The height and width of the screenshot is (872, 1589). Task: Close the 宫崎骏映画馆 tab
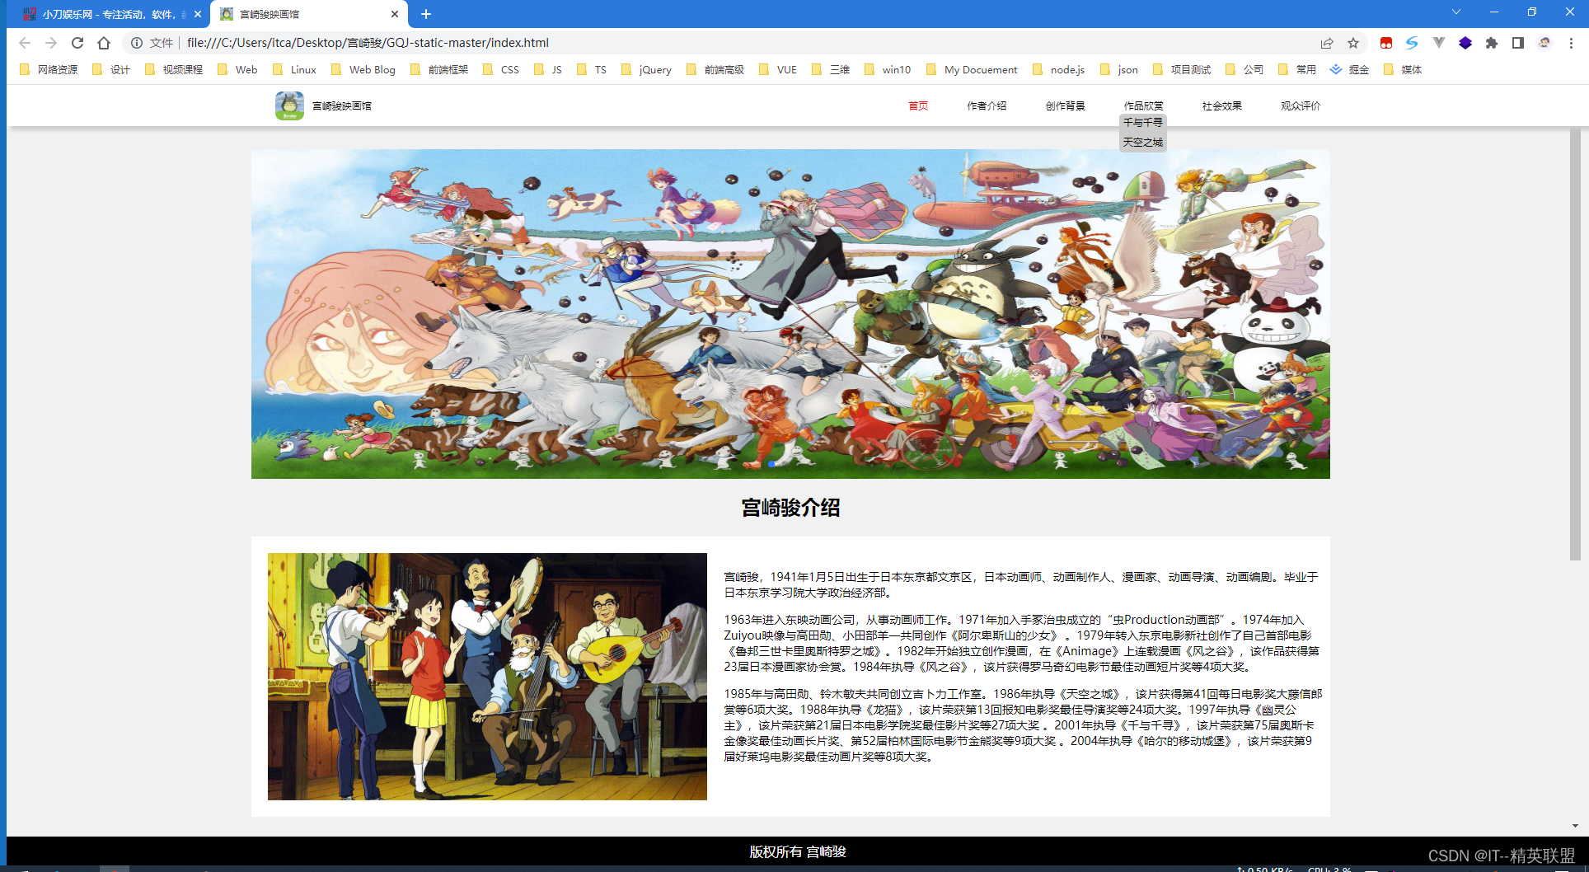(395, 14)
